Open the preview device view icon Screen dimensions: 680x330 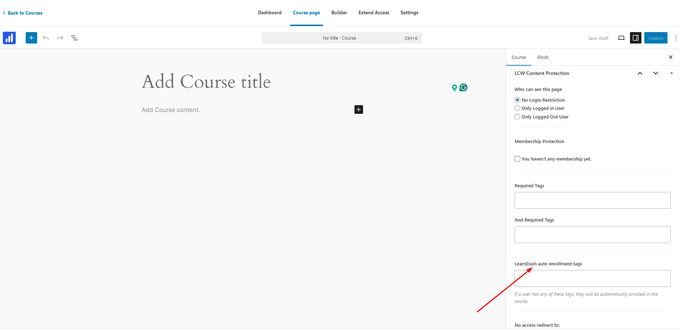coord(621,38)
